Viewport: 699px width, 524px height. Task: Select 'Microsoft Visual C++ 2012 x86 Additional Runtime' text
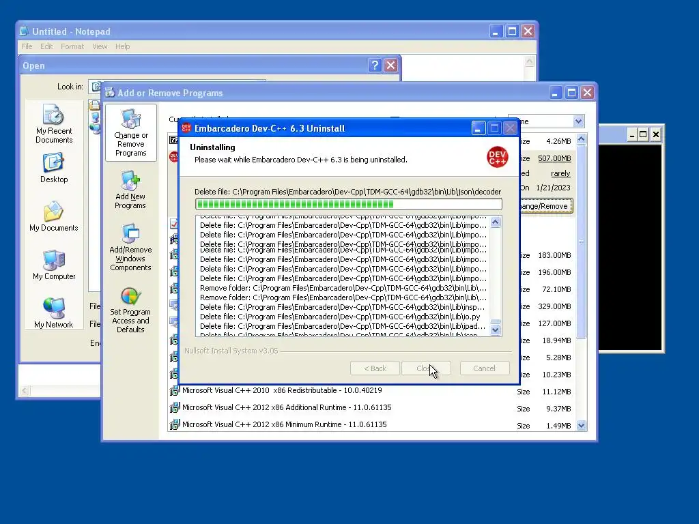(287, 407)
